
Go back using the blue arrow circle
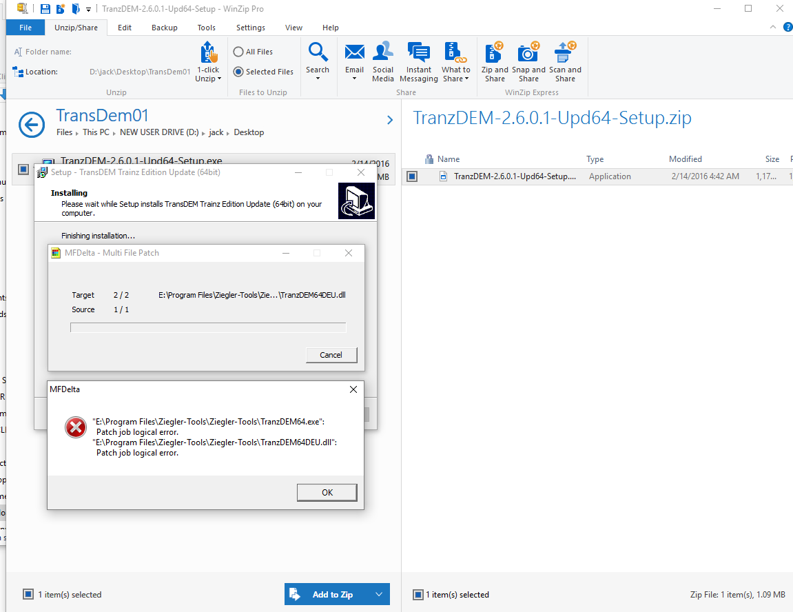pos(32,124)
